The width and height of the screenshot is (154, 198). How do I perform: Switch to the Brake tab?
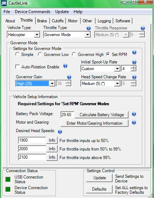(42, 21)
